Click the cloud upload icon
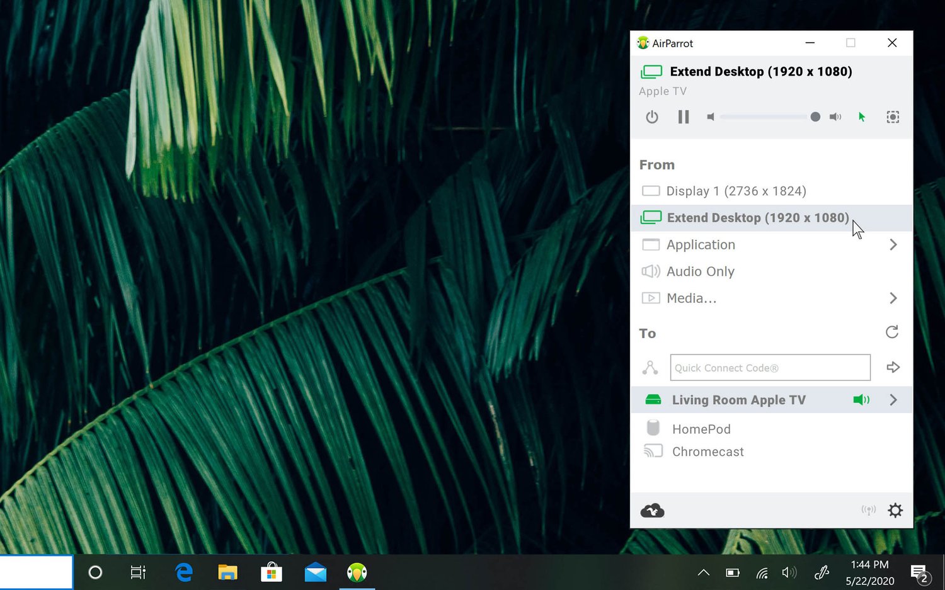The width and height of the screenshot is (945, 590). pyautogui.click(x=652, y=511)
